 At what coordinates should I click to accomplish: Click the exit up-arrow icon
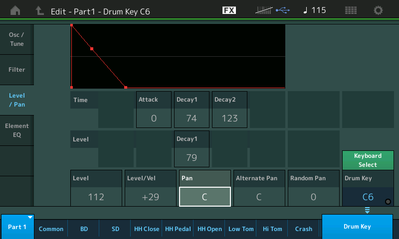(x=39, y=10)
